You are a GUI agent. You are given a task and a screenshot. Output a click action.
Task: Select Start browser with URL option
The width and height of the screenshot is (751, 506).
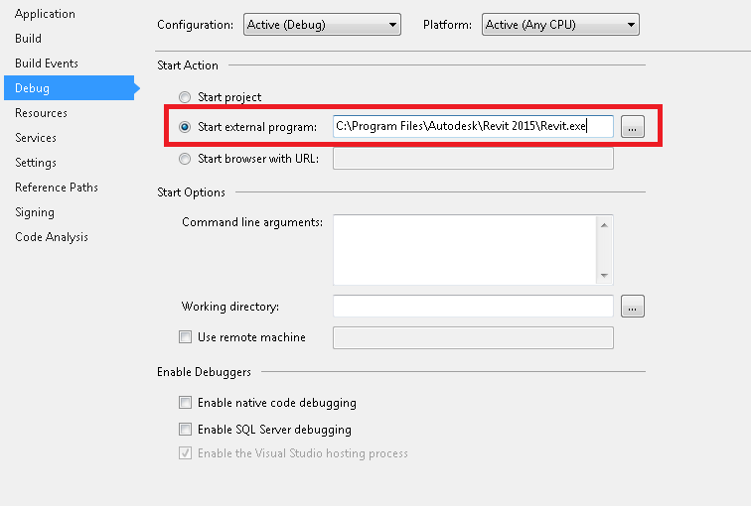[185, 158]
